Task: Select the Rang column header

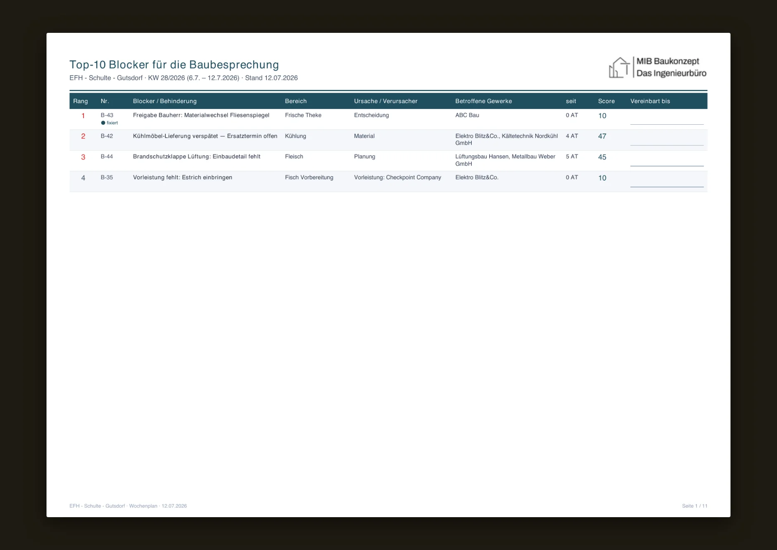Action: click(81, 101)
